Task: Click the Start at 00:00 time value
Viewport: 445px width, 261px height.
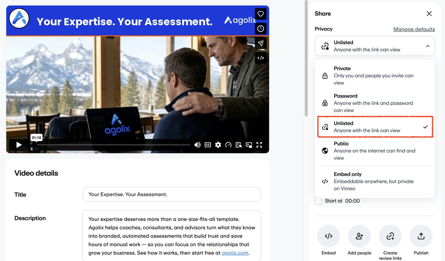Action: pyautogui.click(x=353, y=201)
